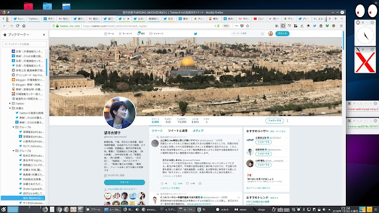This screenshot has width=379, height=213.
Task: Select the active Twitter tab in tab strip
Action: pyautogui.click(x=123, y=18)
